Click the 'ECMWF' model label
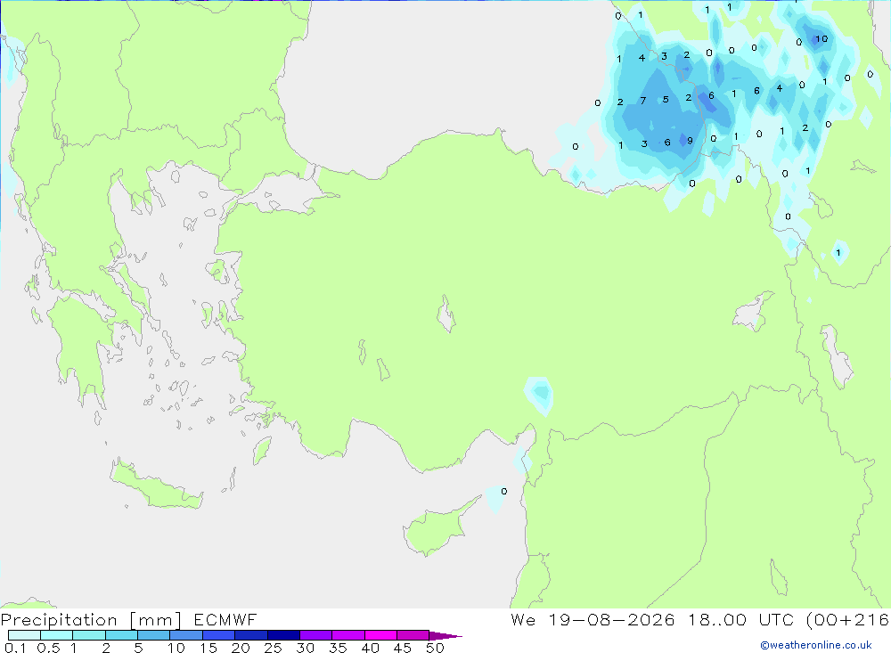Image resolution: width=891 pixels, height=653 pixels. click(x=225, y=619)
